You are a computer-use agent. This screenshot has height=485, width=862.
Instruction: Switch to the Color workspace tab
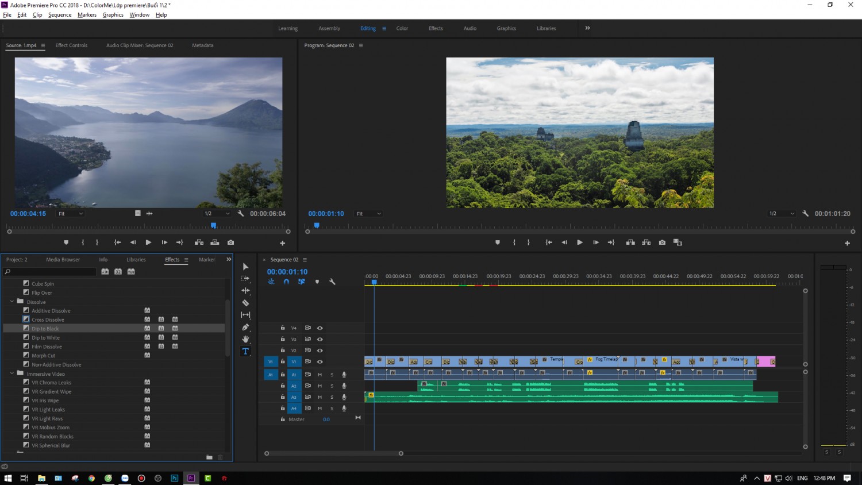tap(402, 28)
